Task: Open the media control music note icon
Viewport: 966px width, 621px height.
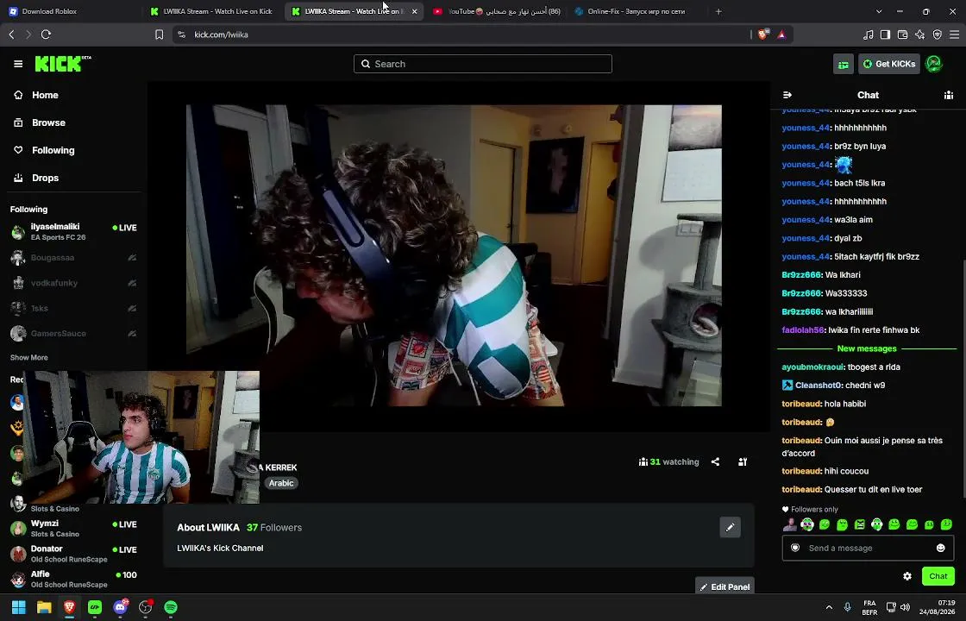Action: tap(868, 34)
